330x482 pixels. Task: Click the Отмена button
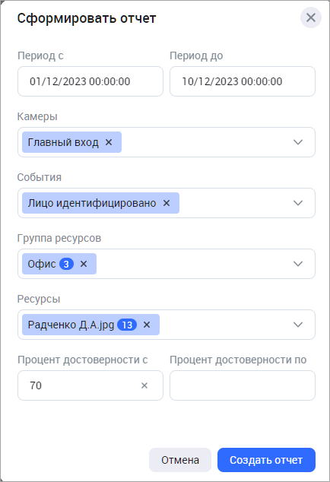click(180, 460)
